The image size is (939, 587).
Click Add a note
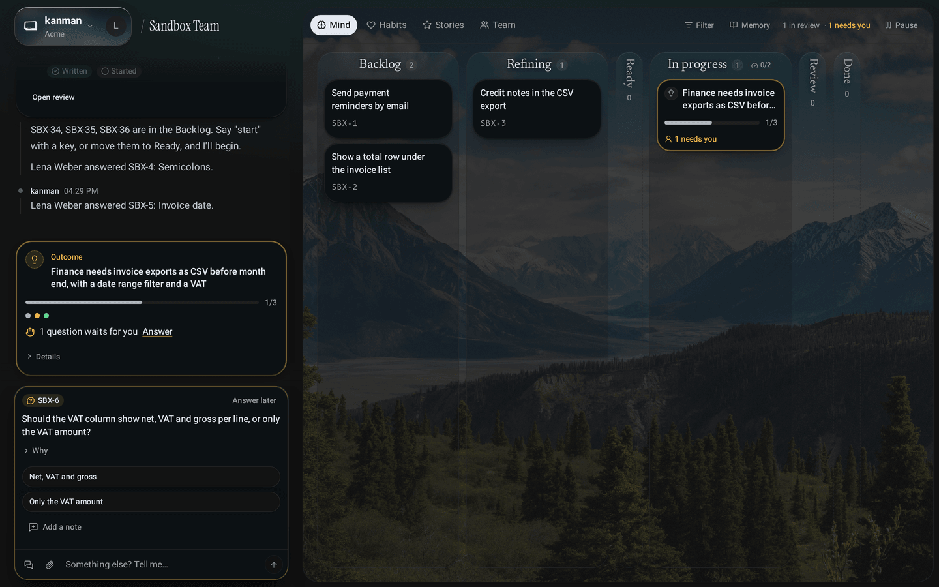pyautogui.click(x=55, y=527)
